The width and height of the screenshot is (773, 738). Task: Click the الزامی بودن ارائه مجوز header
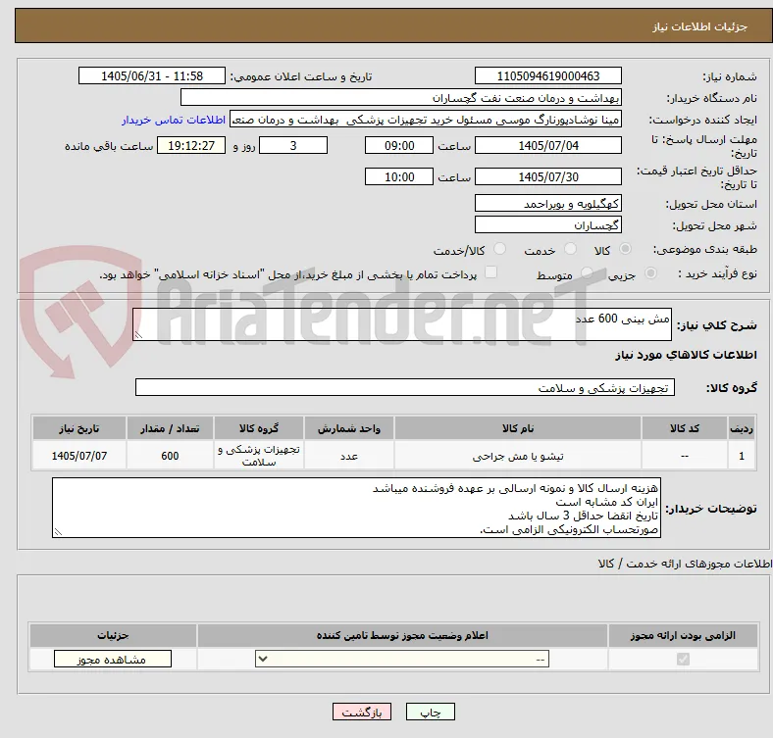point(683,635)
